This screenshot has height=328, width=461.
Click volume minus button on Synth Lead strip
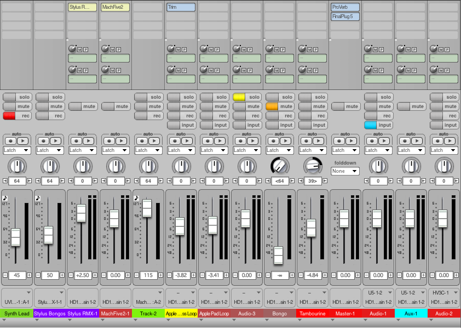5,275
